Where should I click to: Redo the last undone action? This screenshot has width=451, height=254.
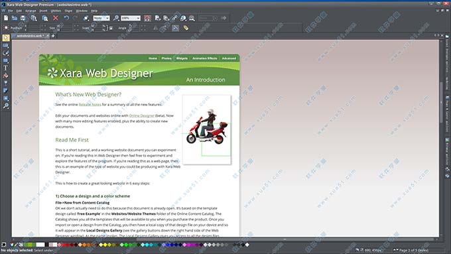coord(75,18)
